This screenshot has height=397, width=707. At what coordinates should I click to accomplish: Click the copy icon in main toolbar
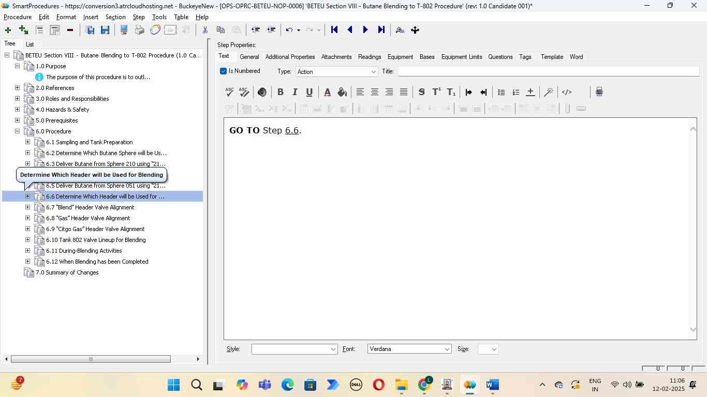click(x=220, y=30)
